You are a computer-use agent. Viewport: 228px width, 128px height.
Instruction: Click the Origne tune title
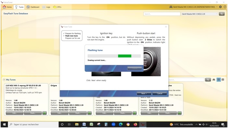point(54,86)
